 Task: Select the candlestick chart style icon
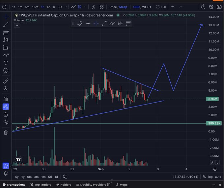[x=80, y=7]
